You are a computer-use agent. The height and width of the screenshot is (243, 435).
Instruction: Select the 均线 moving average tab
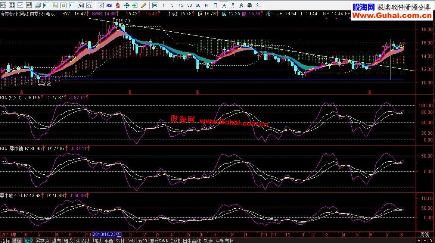97,240
